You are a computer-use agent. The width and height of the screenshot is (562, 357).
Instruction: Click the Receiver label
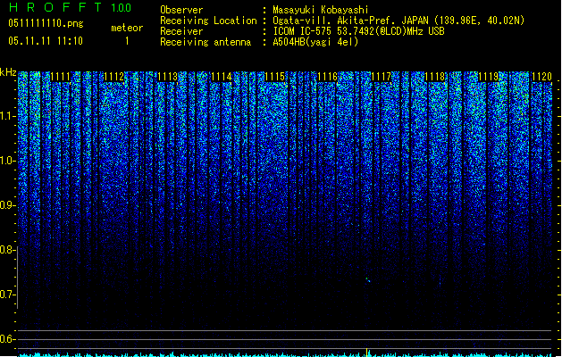181,31
